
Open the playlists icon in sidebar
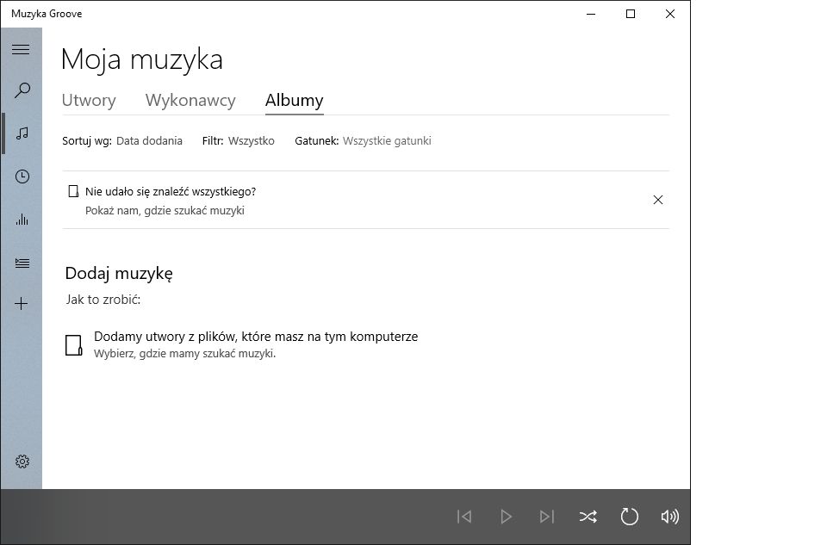(22, 262)
